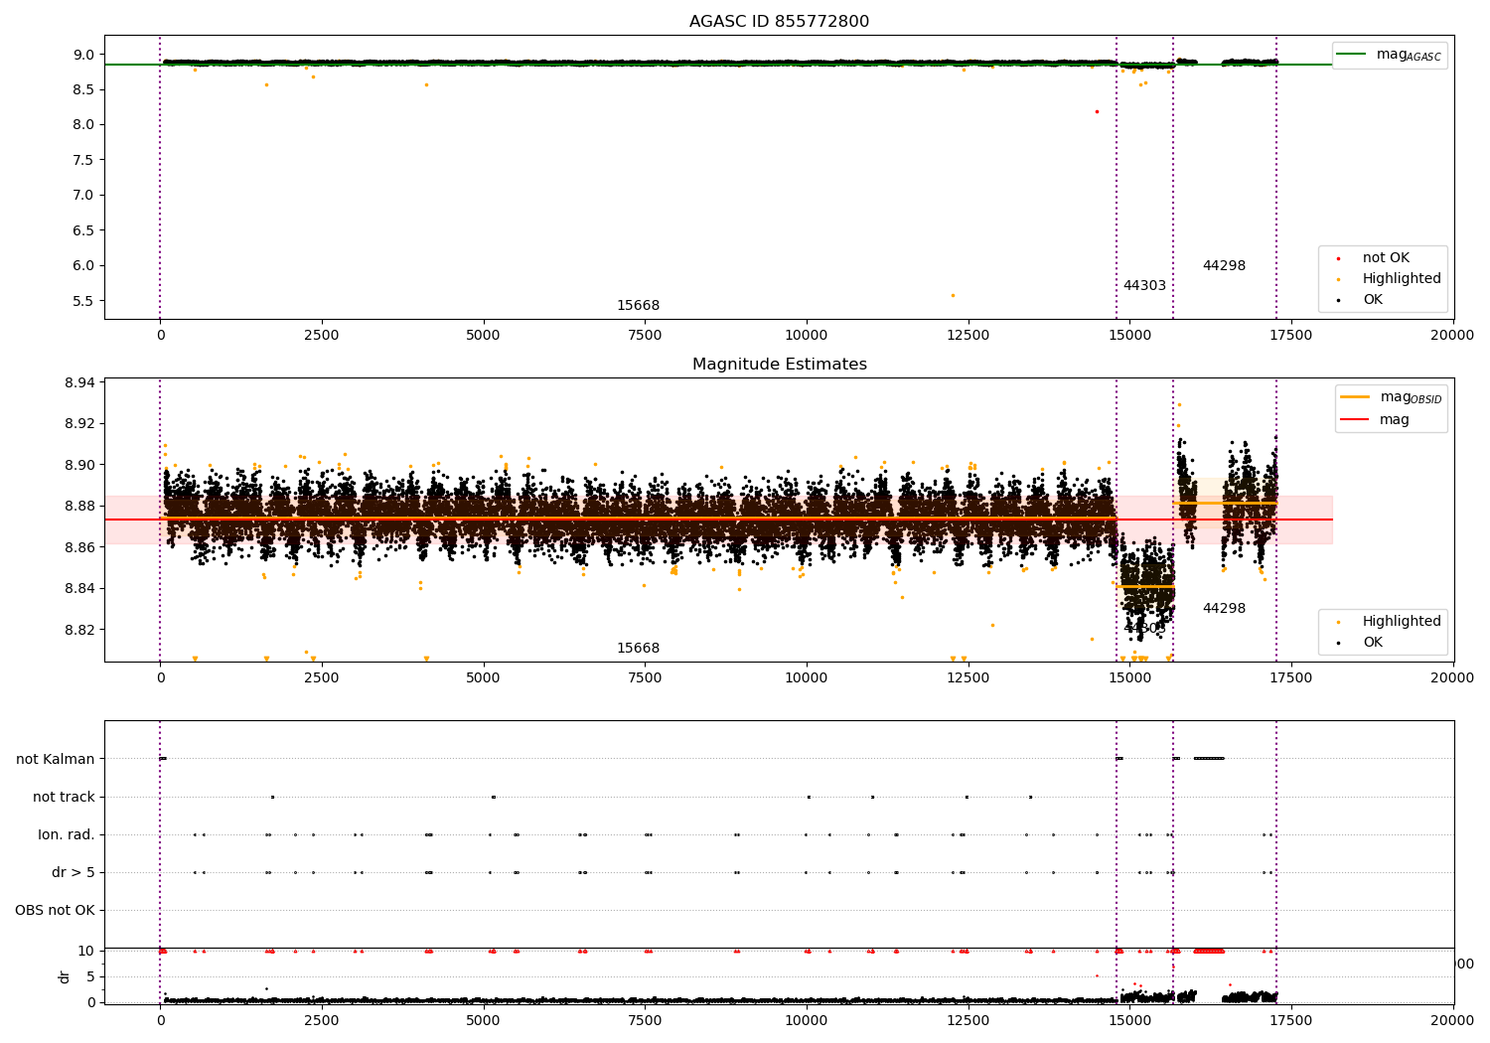Click the "20000" x tick under the top plot
This screenshot has width=1490, height=1043.
tap(1453, 336)
